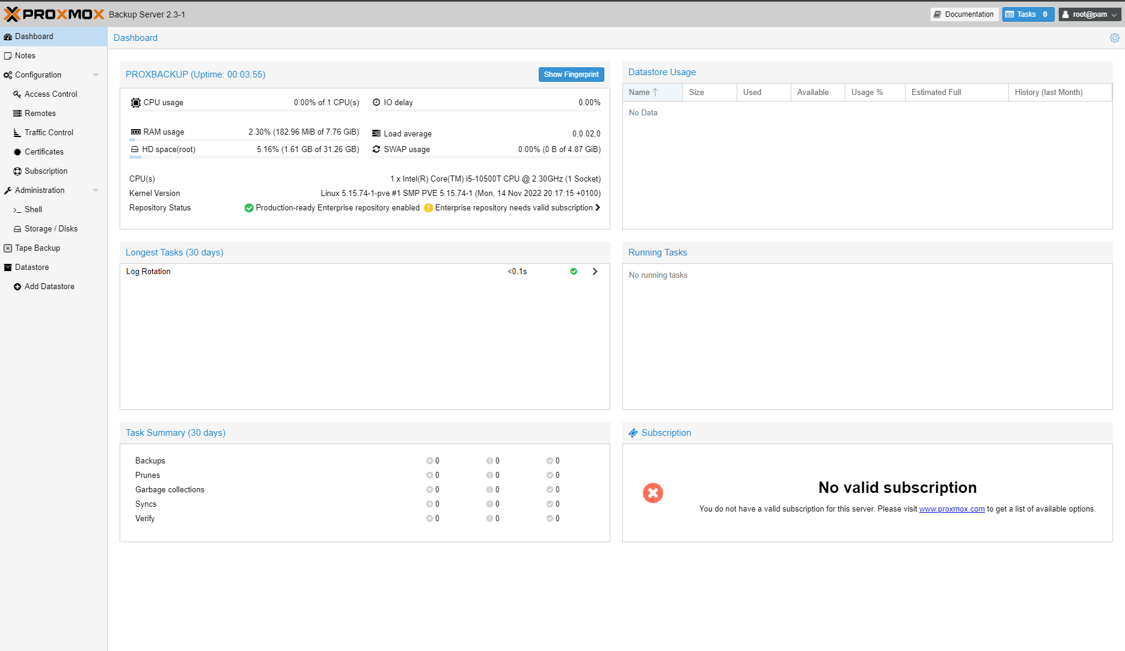This screenshot has height=651, width=1125.
Task: Select Storage / Disks menu entry
Action: tap(54, 229)
